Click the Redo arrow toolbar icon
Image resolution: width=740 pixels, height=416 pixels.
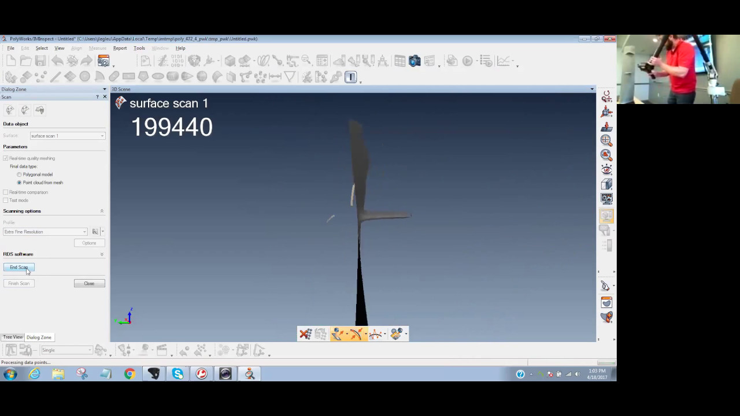tap(86, 61)
